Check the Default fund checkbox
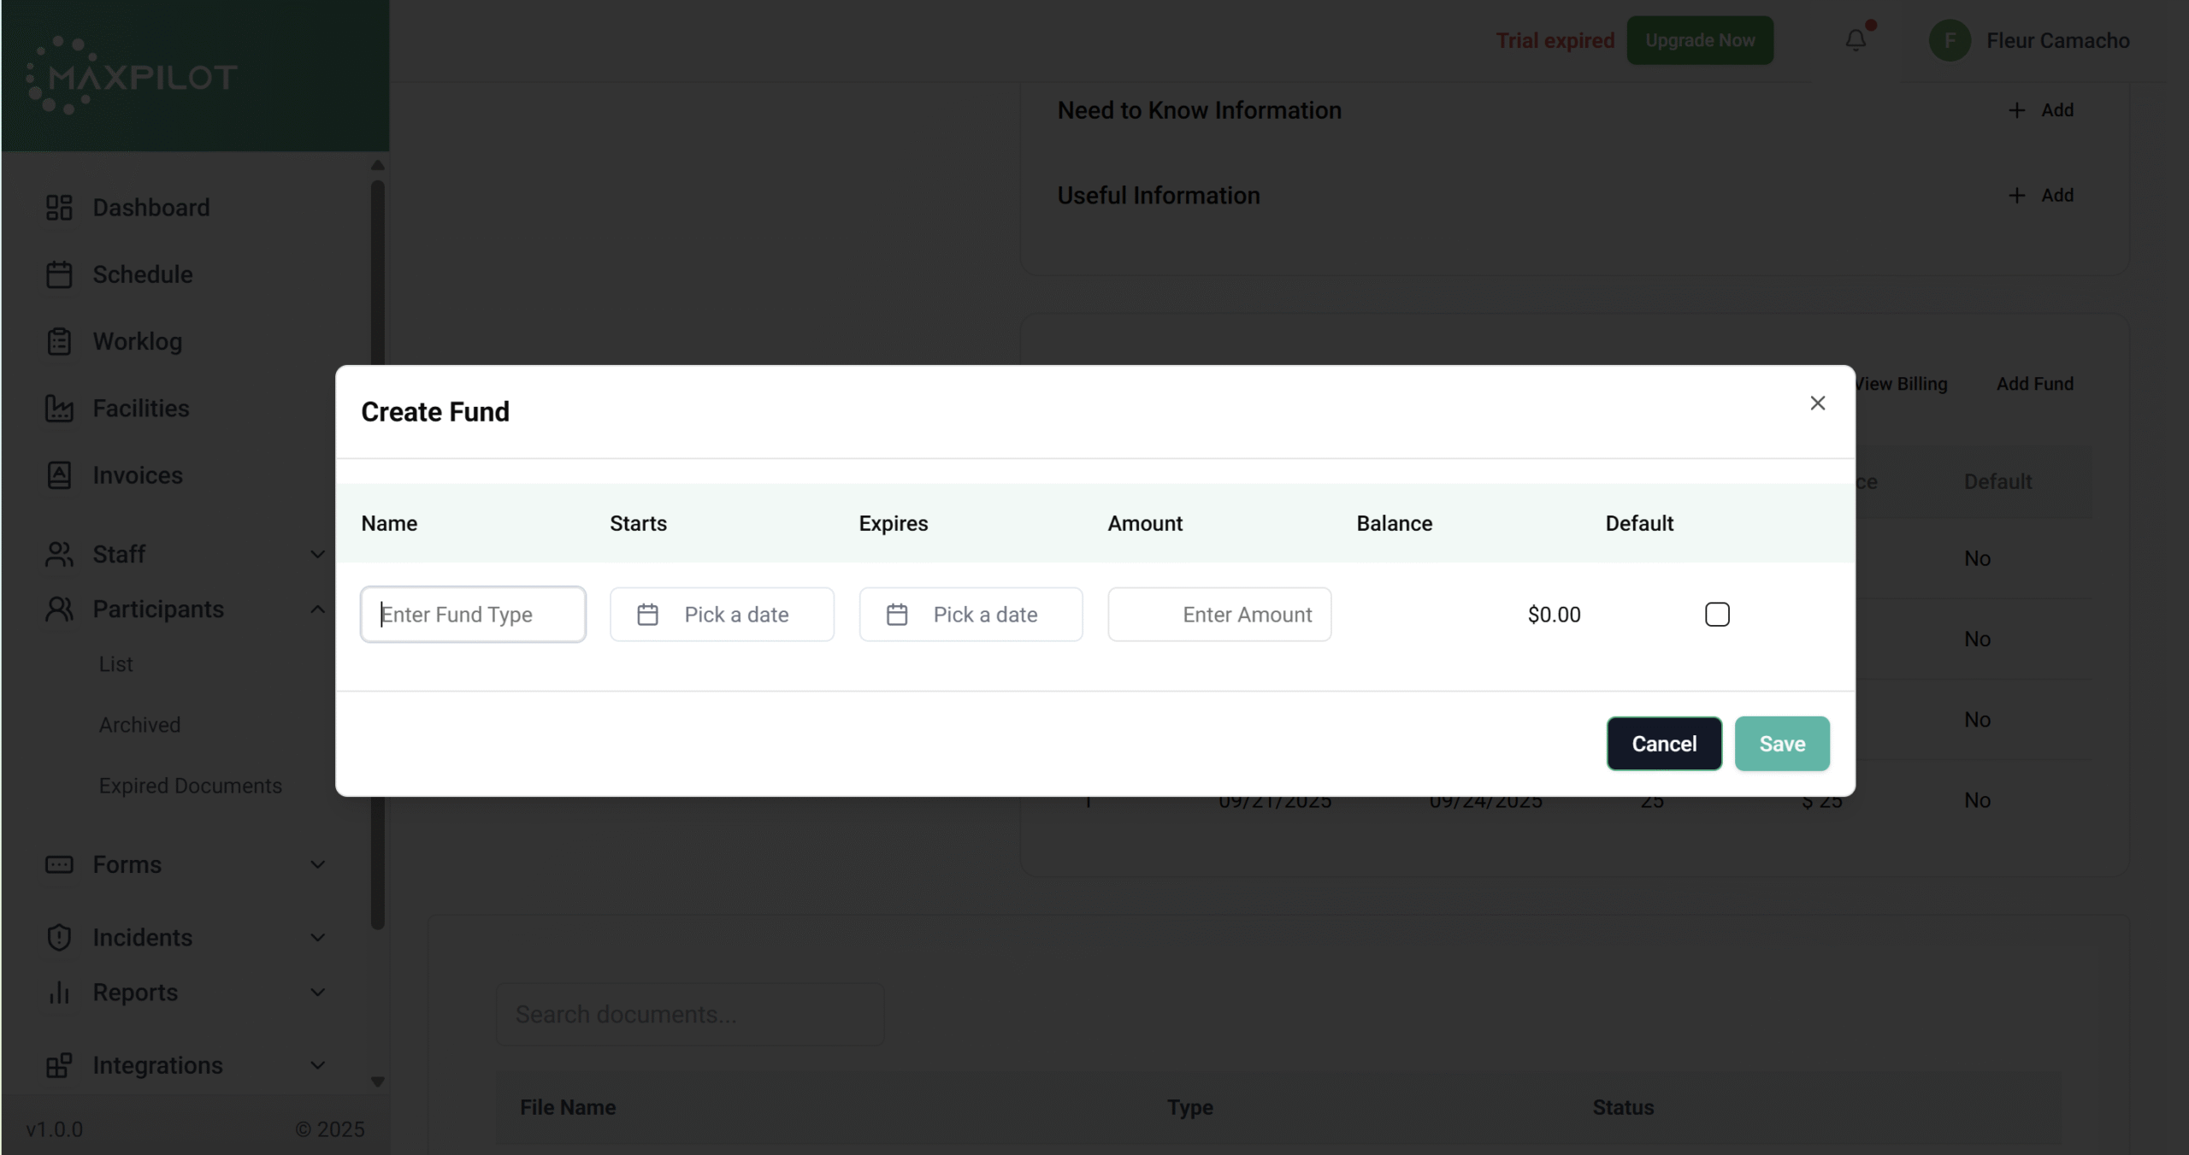 pos(1717,615)
